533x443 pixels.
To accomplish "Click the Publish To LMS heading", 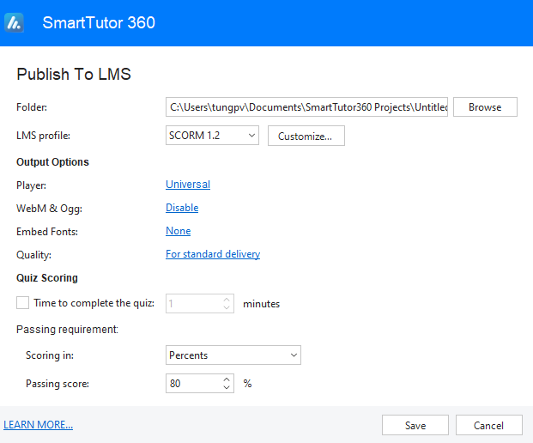I will pyautogui.click(x=74, y=74).
